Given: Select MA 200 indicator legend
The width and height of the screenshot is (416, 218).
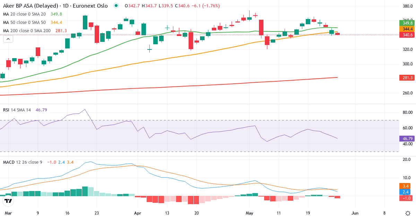Looking at the screenshot, I should coord(35,31).
